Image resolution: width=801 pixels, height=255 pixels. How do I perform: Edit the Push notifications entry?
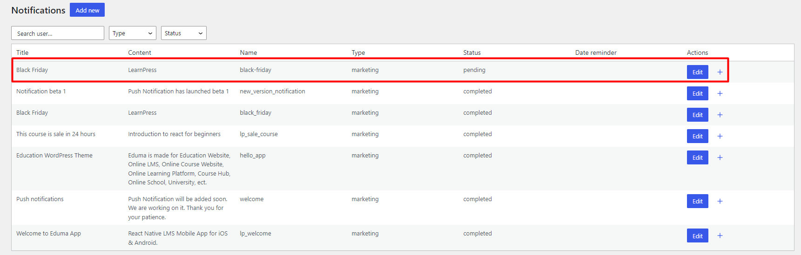698,201
